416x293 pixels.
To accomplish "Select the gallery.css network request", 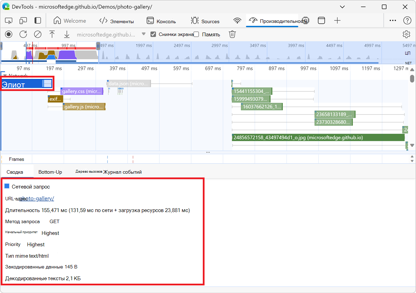I will (82, 91).
